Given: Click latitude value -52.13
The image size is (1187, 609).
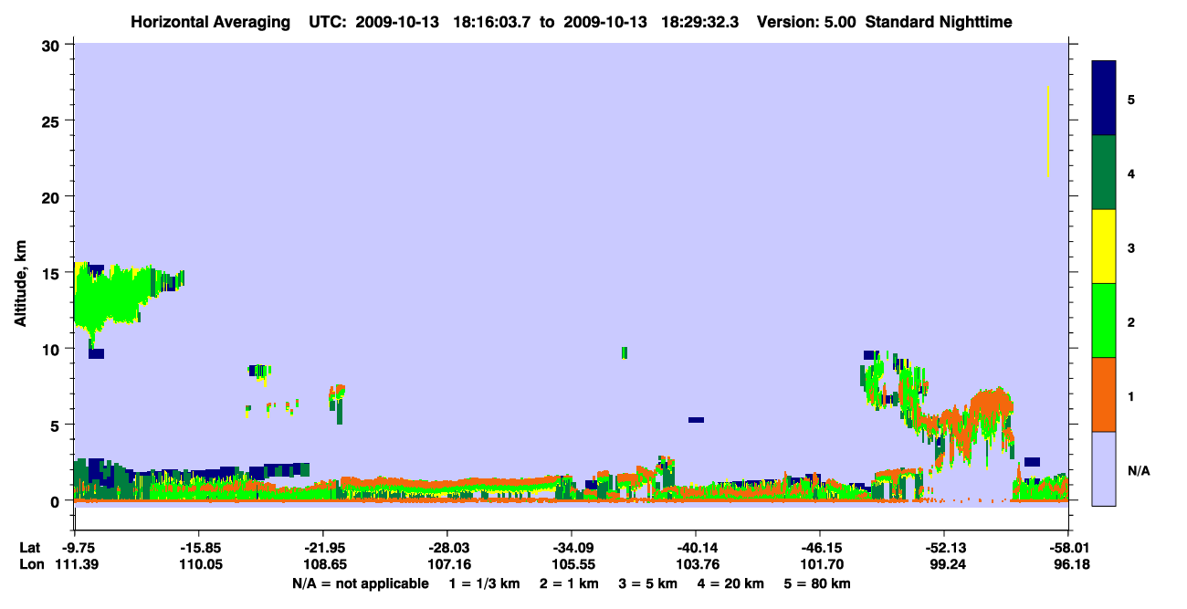Looking at the screenshot, I should (x=943, y=548).
